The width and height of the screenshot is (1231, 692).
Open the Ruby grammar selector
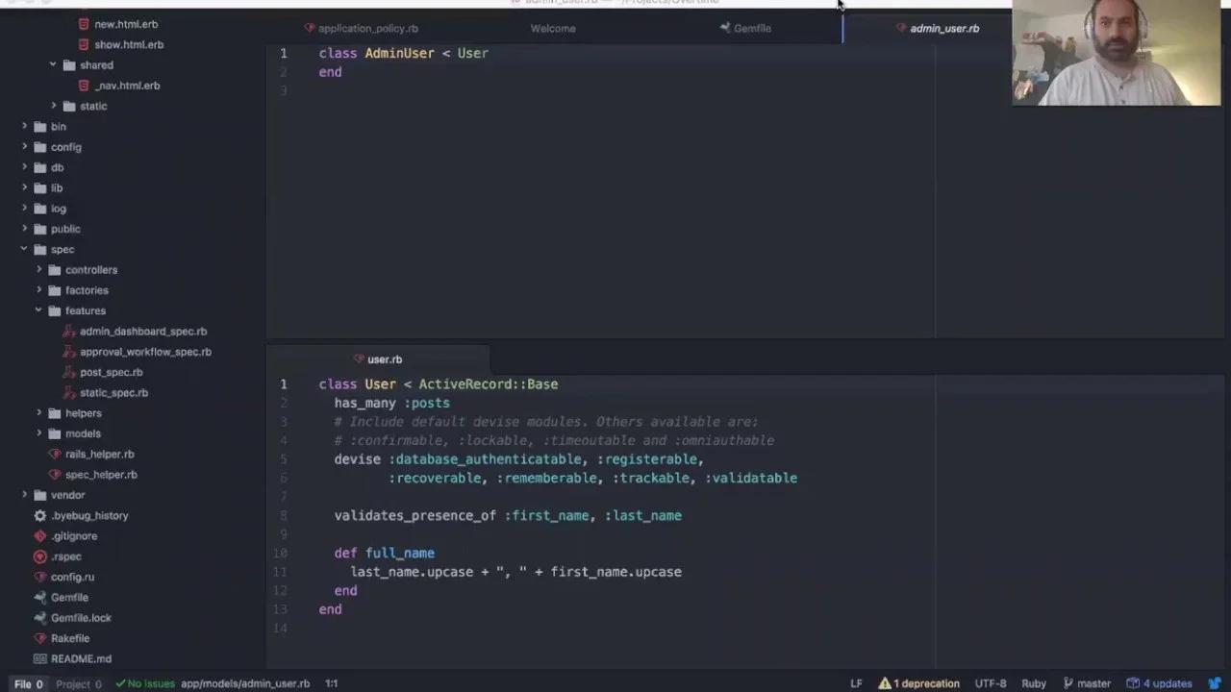(x=1034, y=683)
